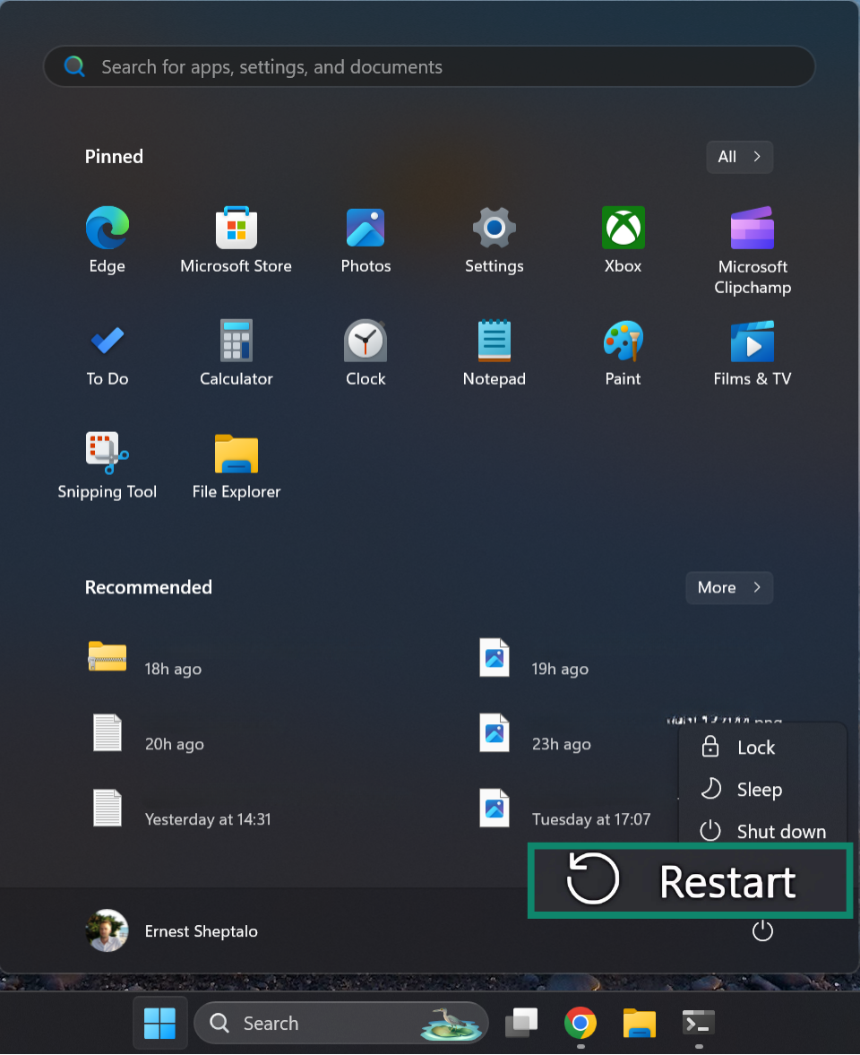This screenshot has height=1055, width=860.
Task: Choose Sleep from the power options
Action: click(x=759, y=790)
